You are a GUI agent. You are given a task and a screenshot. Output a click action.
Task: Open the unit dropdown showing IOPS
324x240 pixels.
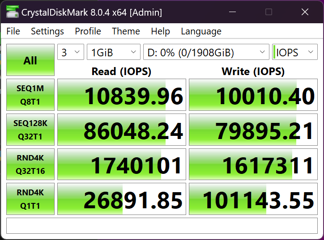295,52
